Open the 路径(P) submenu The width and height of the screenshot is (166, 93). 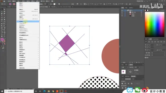click(x=28, y=42)
